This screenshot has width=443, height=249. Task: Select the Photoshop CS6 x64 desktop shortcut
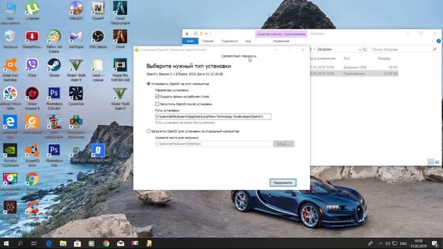54,98
